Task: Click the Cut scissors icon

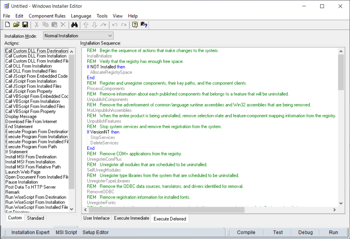Action: (x=36, y=25)
